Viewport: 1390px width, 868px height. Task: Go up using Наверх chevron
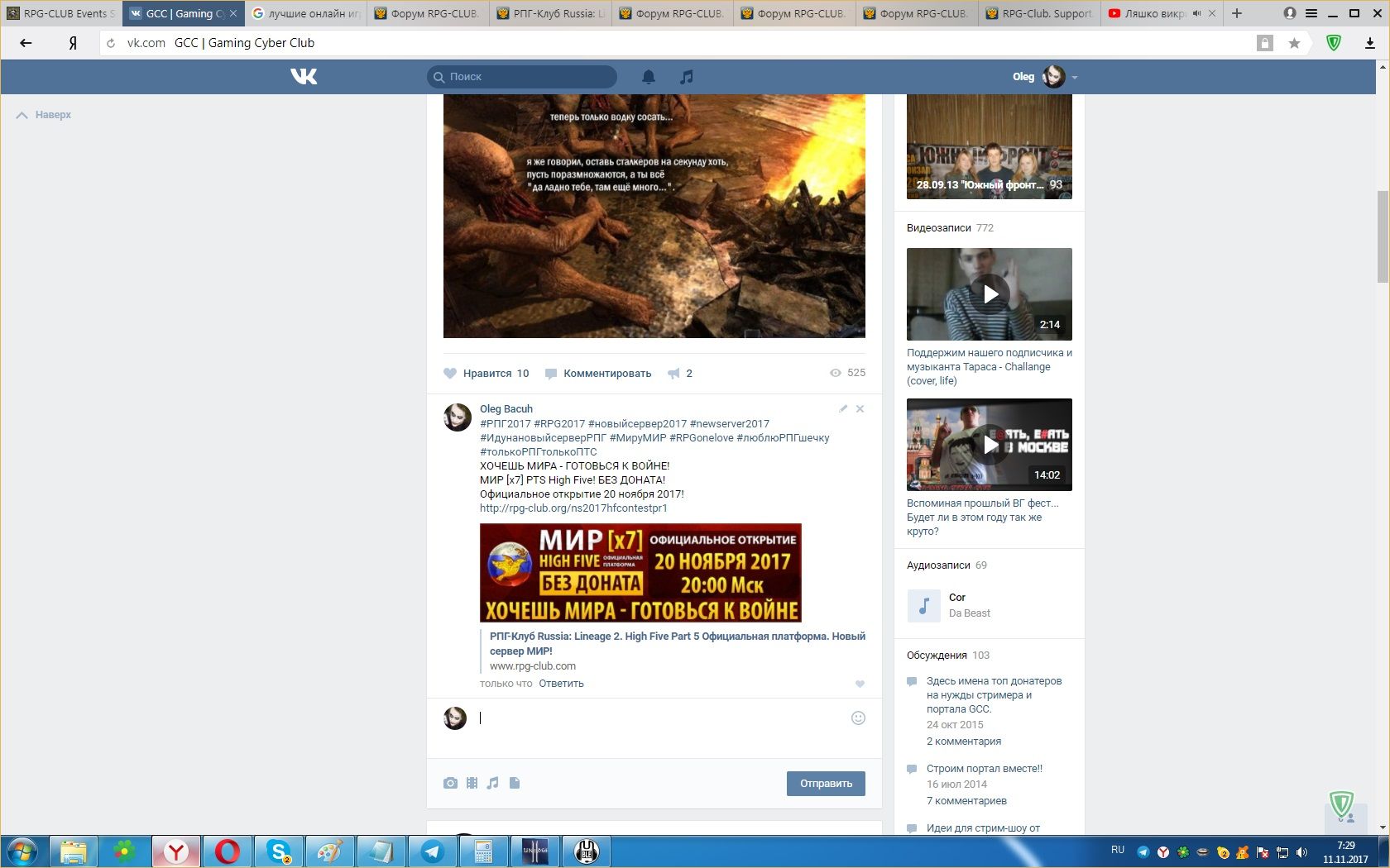pyautogui.click(x=22, y=115)
